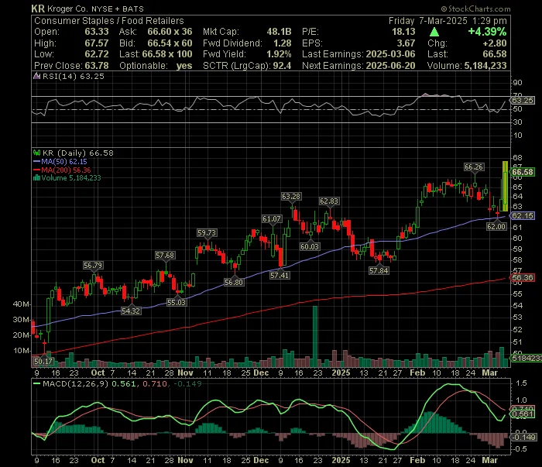This screenshot has height=467, width=542.
Task: Click the candlestick icon next to KR (Daily)
Action: (36, 153)
